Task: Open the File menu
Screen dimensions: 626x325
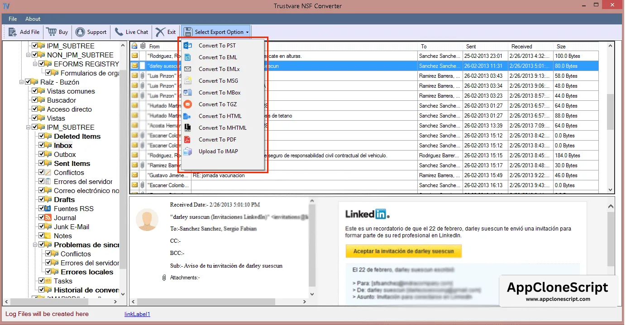Action: pyautogui.click(x=13, y=19)
